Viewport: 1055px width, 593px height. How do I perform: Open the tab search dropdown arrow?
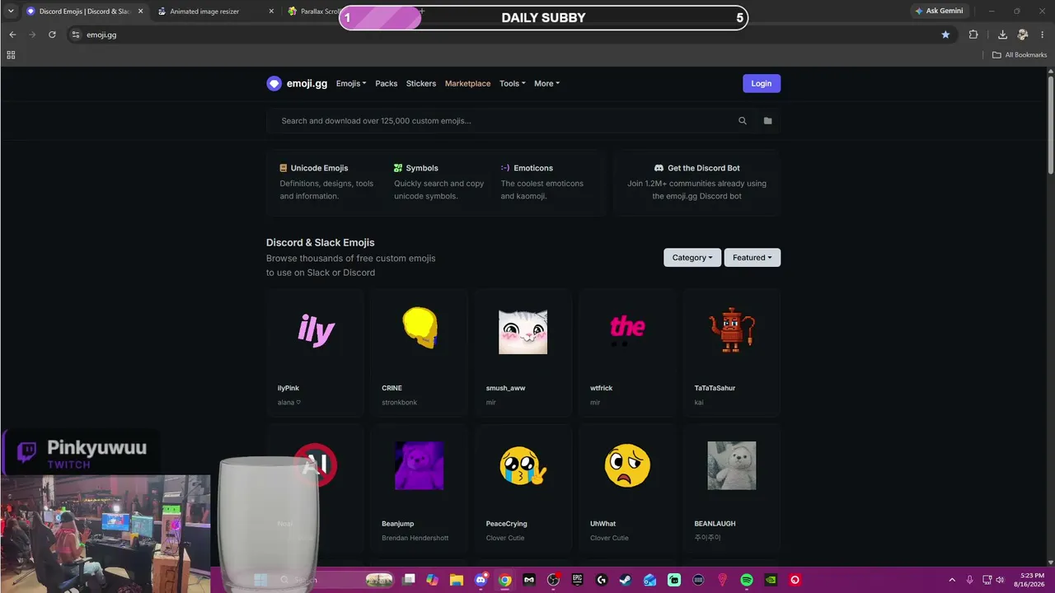pyautogui.click(x=11, y=12)
